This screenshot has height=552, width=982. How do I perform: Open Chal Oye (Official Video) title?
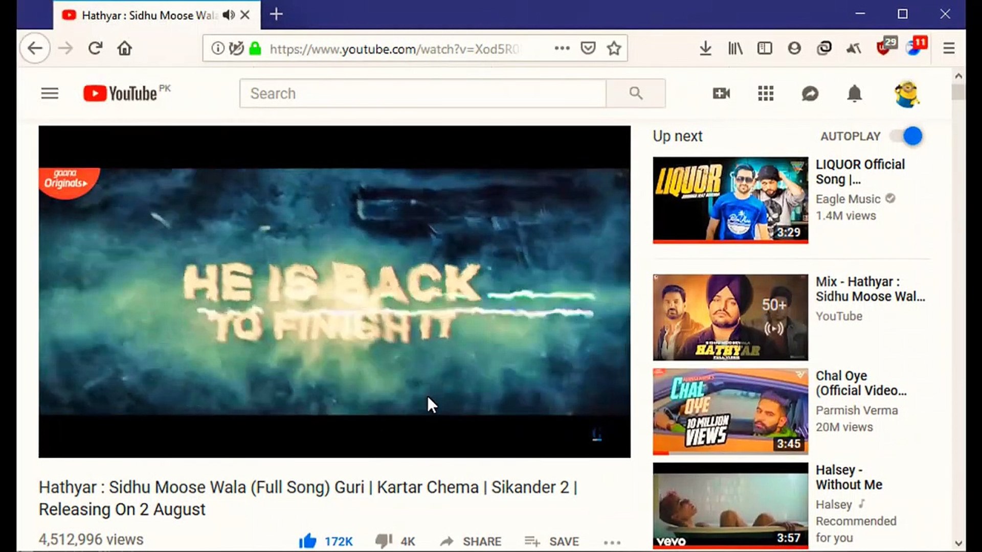(861, 383)
